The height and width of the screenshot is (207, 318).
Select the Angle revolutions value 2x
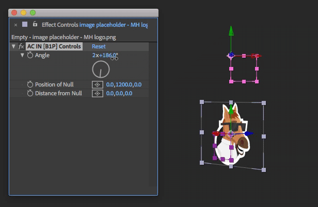point(95,55)
